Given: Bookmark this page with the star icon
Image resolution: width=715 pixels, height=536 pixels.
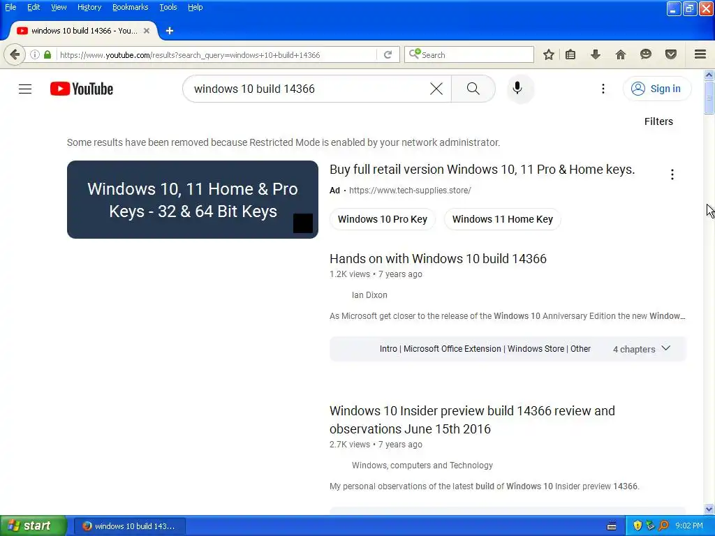Looking at the screenshot, I should tap(549, 54).
